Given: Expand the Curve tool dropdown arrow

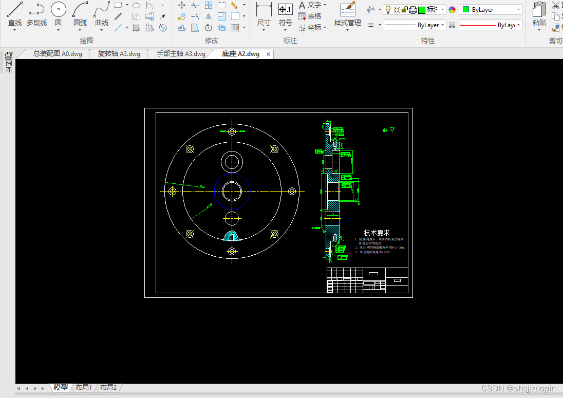Looking at the screenshot, I should click(102, 30).
